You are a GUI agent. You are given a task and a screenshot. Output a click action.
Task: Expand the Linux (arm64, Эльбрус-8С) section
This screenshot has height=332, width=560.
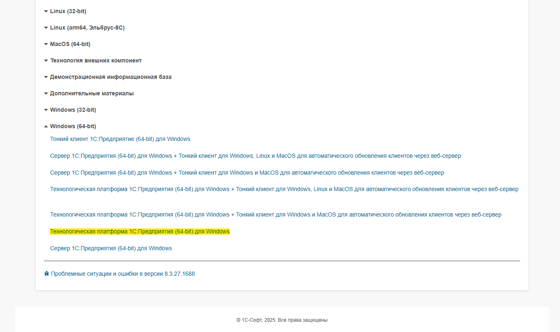(87, 28)
